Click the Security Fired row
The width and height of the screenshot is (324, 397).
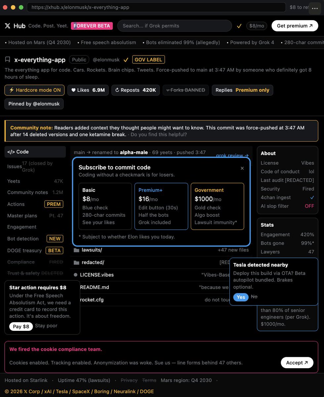coord(287,189)
